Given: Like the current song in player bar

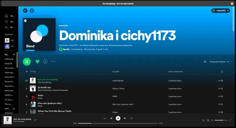Looking at the screenshot, I should click(35, 120).
